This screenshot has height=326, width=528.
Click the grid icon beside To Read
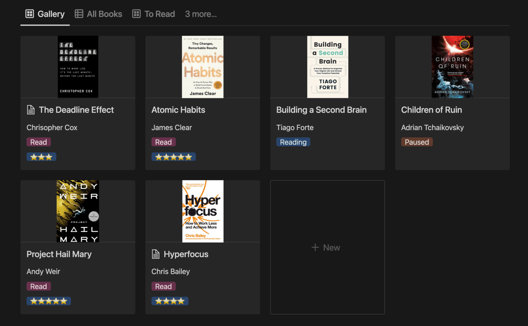[136, 14]
